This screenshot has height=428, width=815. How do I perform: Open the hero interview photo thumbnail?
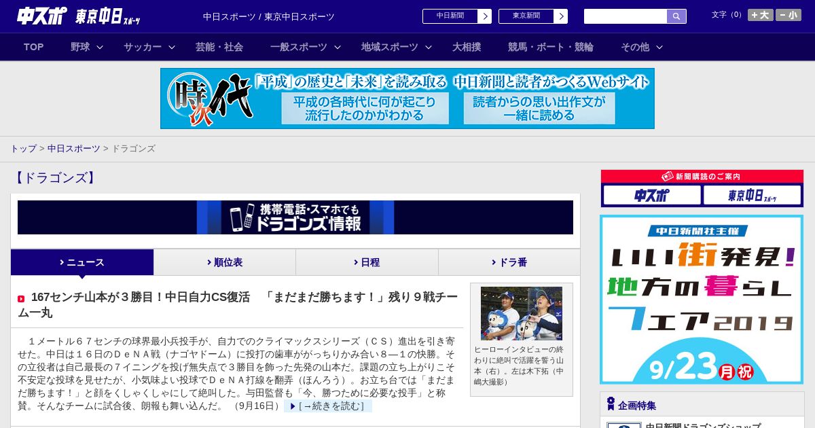coord(522,313)
